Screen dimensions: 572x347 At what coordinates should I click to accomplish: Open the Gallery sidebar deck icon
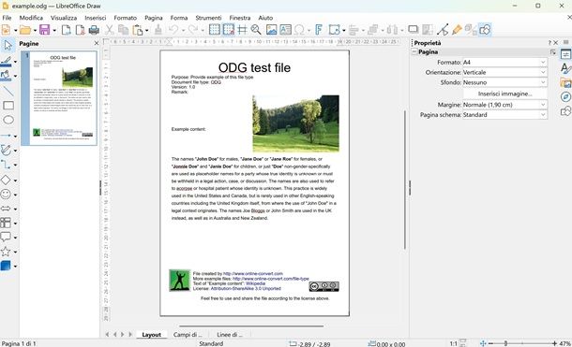[565, 82]
